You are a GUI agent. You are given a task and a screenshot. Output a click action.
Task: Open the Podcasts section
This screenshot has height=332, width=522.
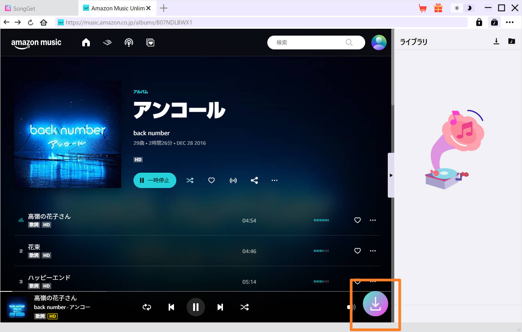128,43
